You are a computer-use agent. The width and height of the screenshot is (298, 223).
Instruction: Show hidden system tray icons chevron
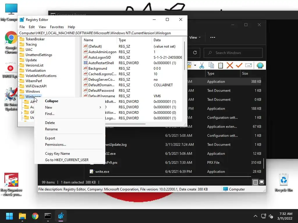coord(256,216)
